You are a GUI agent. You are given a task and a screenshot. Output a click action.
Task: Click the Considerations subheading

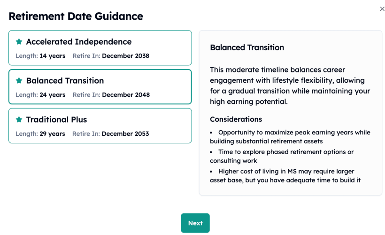(x=236, y=119)
